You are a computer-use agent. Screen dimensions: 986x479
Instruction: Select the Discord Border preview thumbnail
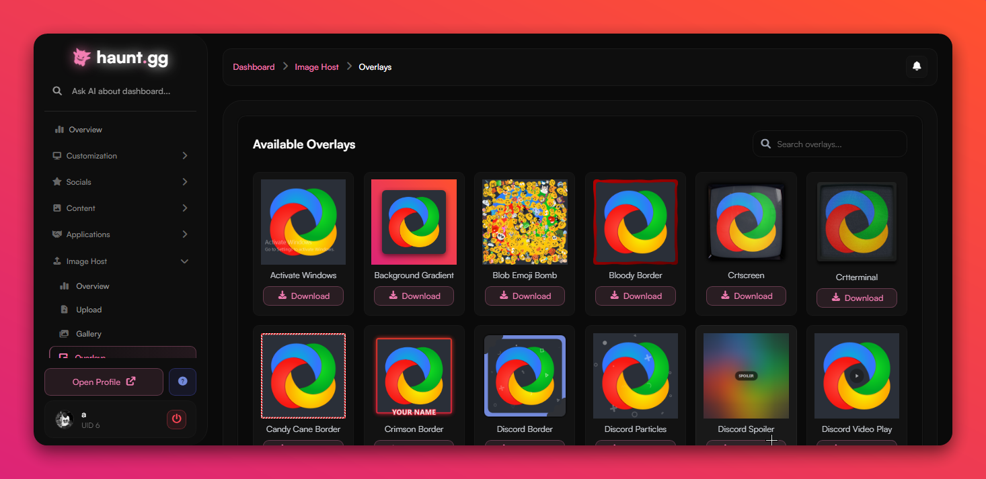click(x=525, y=376)
